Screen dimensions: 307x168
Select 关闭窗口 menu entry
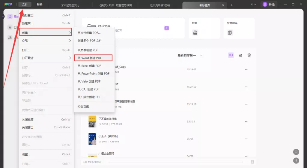[x=46, y=127]
